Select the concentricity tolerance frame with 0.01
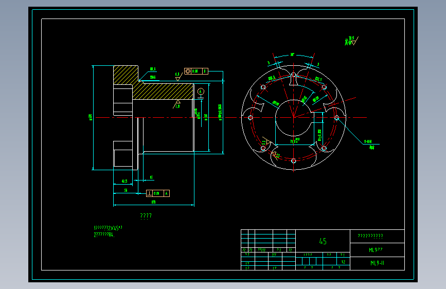This screenshot has width=446, height=289. click(x=196, y=71)
